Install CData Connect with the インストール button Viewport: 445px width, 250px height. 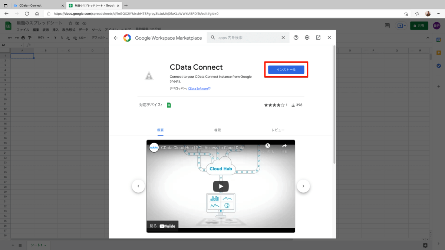(286, 70)
